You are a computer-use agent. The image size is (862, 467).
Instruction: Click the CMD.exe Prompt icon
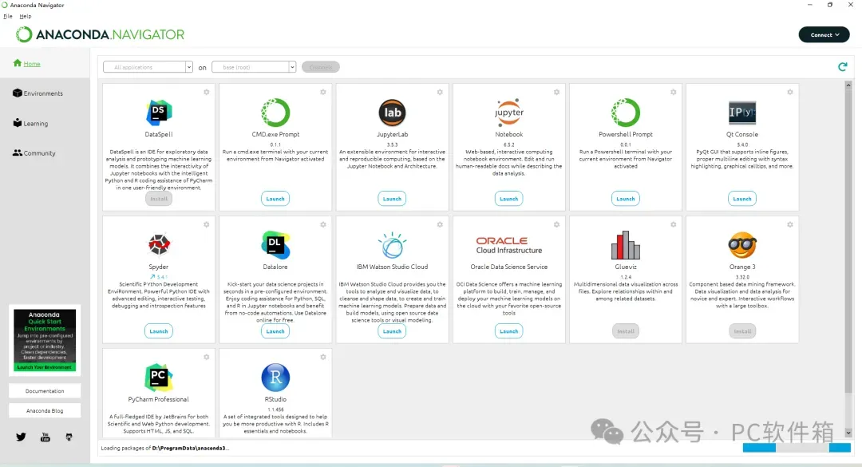coord(275,113)
